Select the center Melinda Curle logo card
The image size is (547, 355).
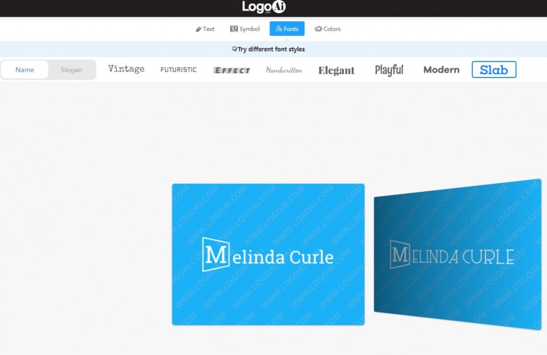(x=268, y=254)
